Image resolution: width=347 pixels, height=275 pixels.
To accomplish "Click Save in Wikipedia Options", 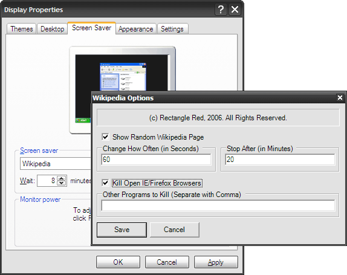I will 122,230.
